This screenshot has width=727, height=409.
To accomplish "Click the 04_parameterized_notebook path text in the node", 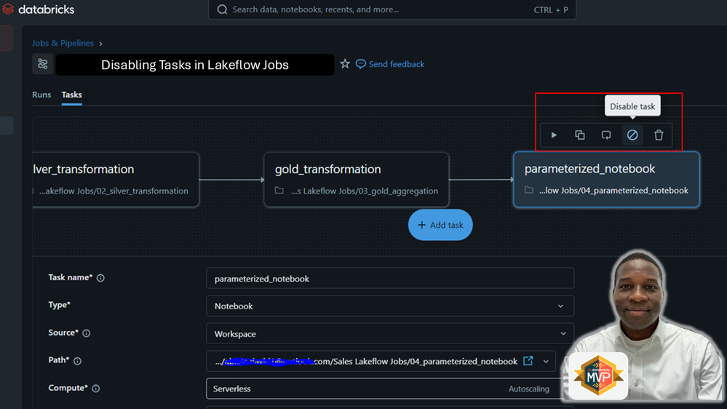I will coord(613,190).
